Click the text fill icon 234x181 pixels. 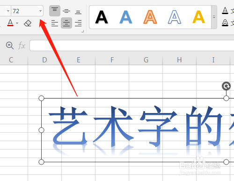click(225, 11)
